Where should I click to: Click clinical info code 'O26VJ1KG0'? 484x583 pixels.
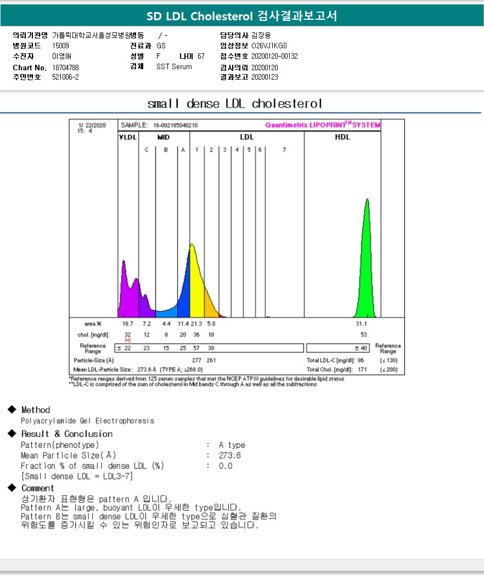[269, 46]
